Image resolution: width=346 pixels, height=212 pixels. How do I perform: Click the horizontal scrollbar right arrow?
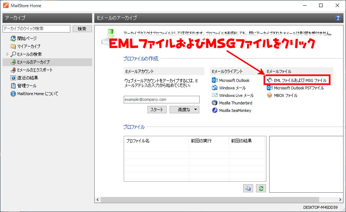click(340, 199)
